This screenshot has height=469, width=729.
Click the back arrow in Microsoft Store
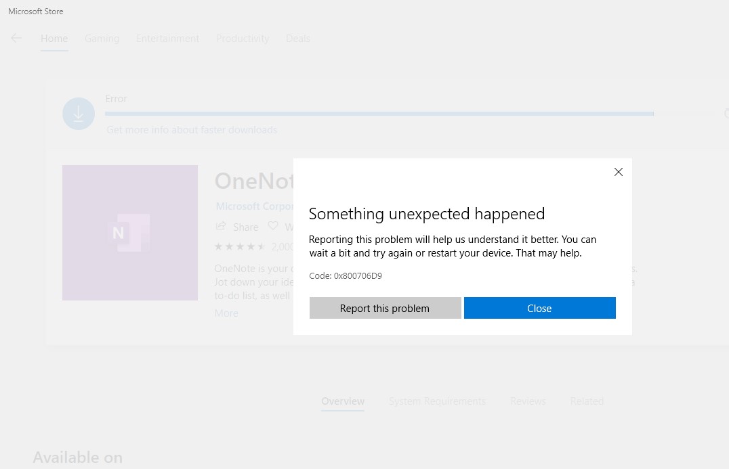tap(16, 39)
